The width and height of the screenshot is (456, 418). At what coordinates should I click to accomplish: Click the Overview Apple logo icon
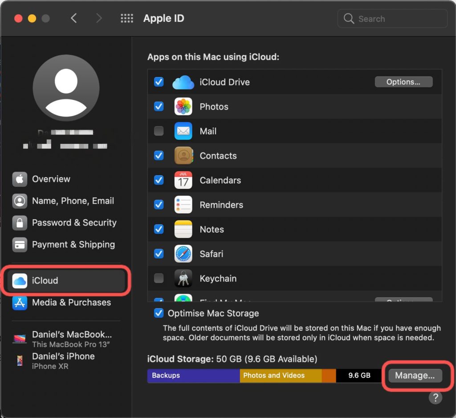click(20, 179)
